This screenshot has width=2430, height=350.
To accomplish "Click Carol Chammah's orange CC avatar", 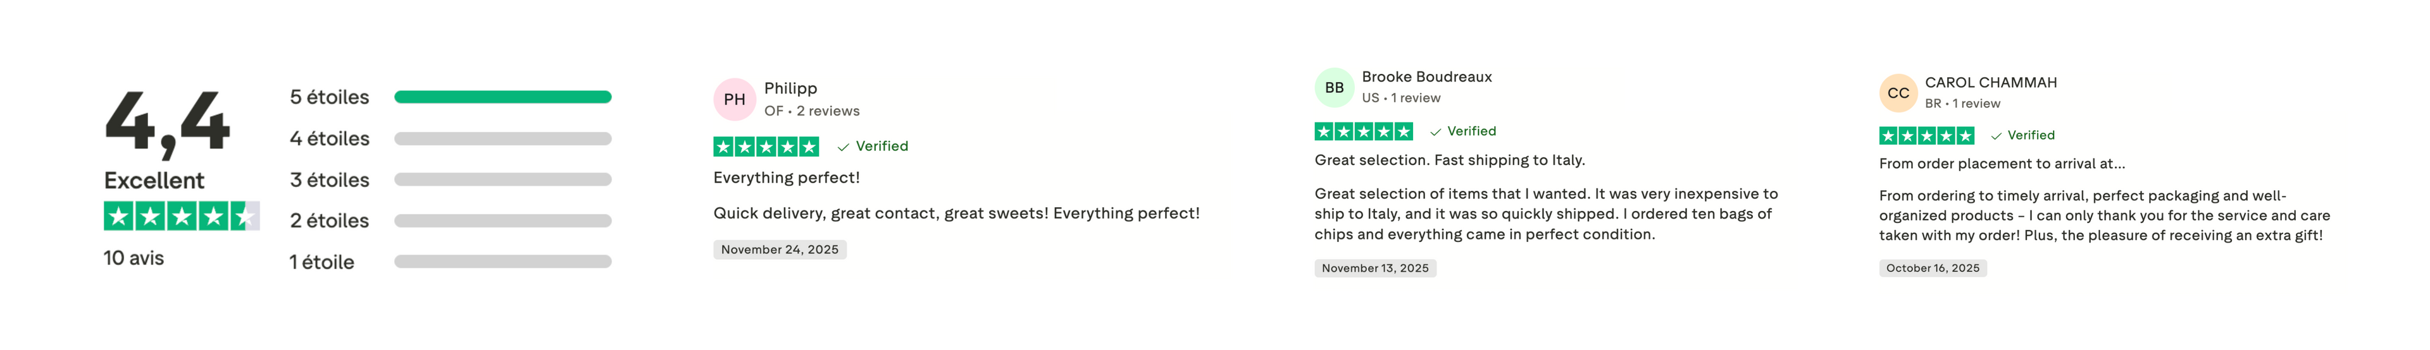I will [1898, 93].
